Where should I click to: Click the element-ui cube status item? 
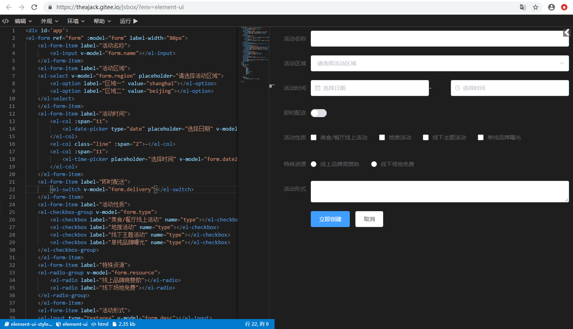pyautogui.click(x=72, y=324)
